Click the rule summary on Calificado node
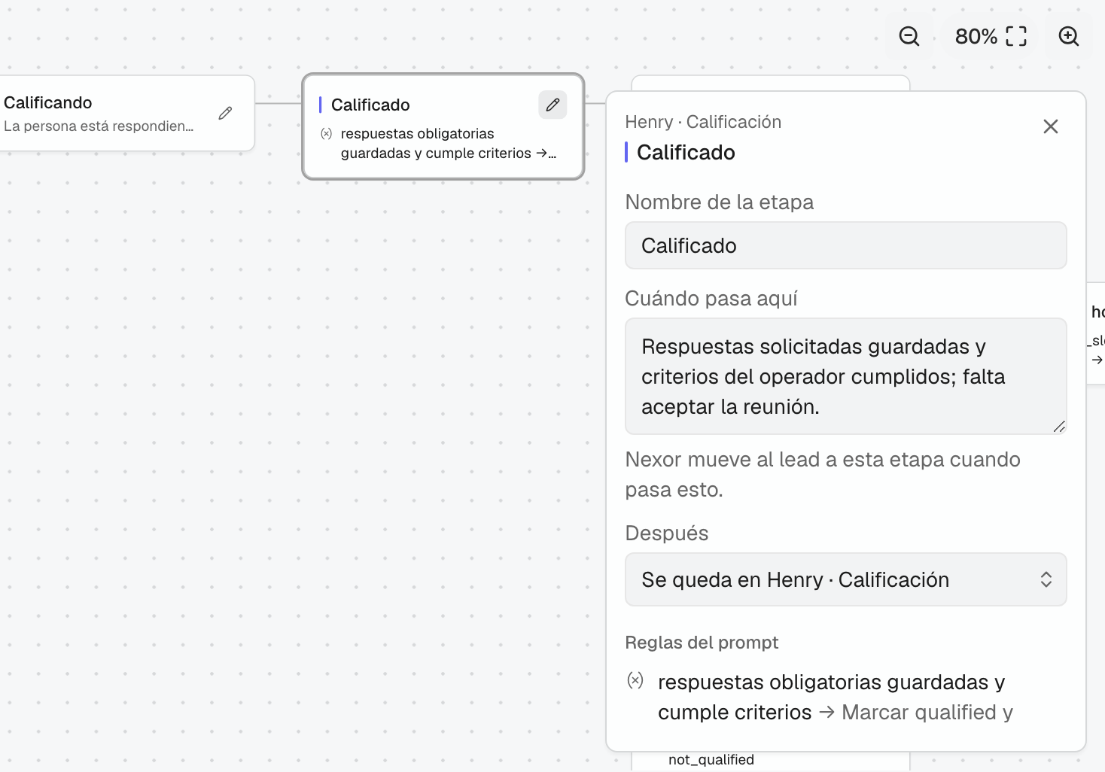Viewport: 1105px width, 772px height. [448, 143]
